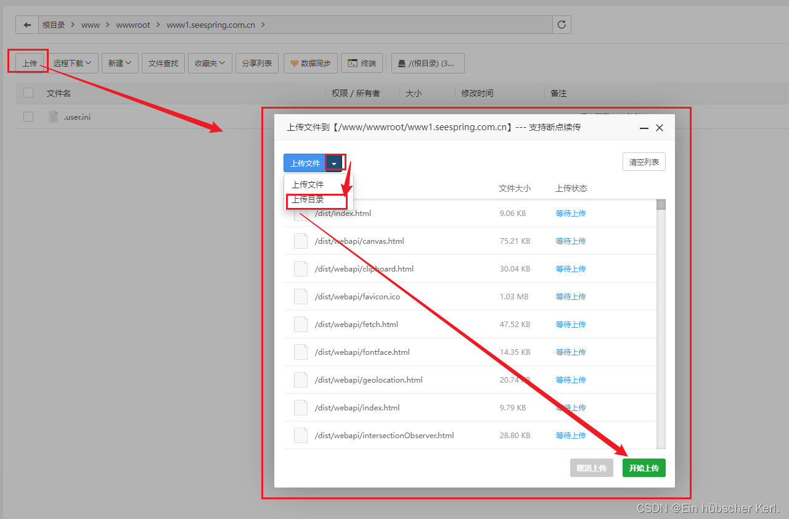The height and width of the screenshot is (519, 789).
Task: Click size 1.03 MB value
Action: [514, 296]
